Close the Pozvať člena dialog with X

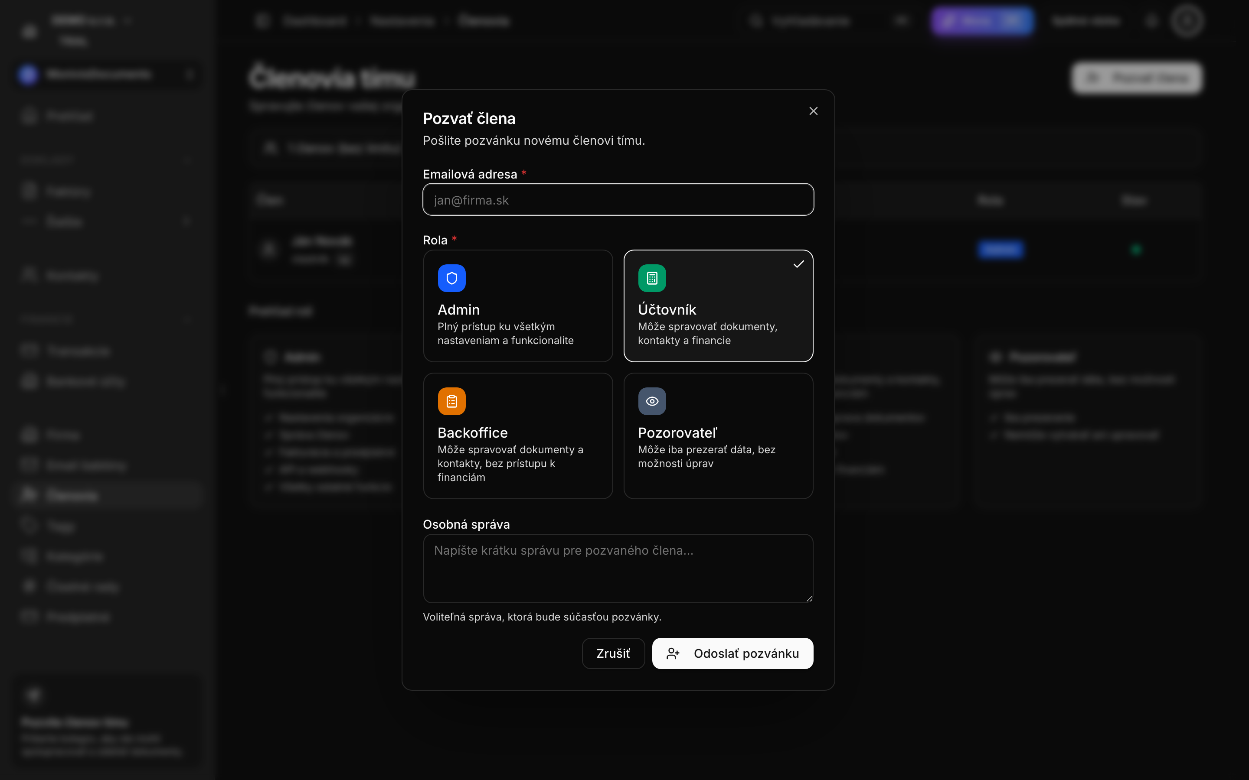point(814,111)
